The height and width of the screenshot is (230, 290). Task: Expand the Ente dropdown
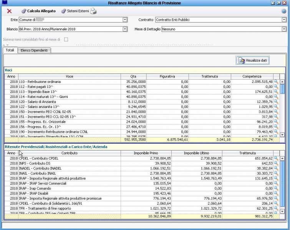click(x=125, y=20)
